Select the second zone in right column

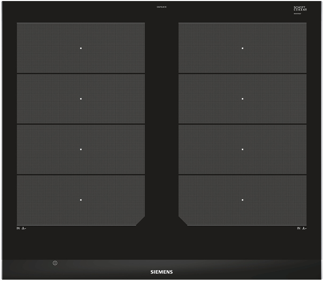242,99
